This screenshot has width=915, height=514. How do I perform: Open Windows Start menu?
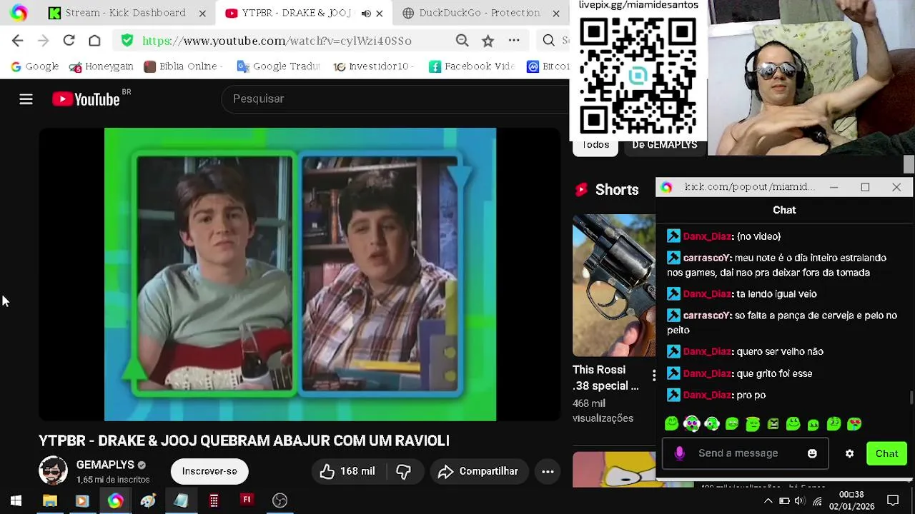click(16, 500)
